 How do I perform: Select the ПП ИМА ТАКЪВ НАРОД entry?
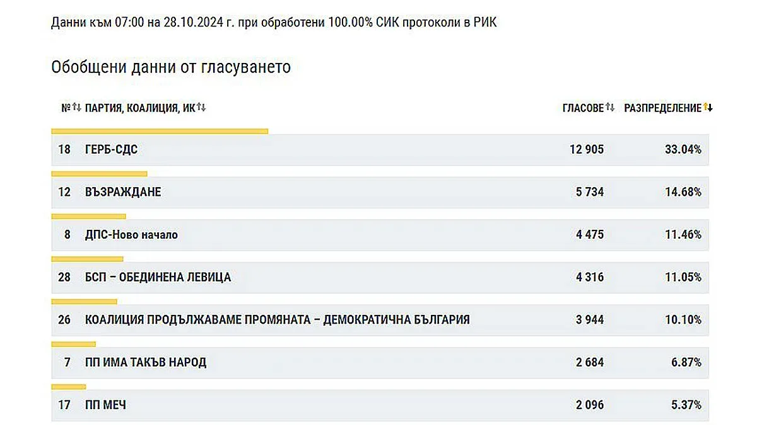pyautogui.click(x=145, y=363)
